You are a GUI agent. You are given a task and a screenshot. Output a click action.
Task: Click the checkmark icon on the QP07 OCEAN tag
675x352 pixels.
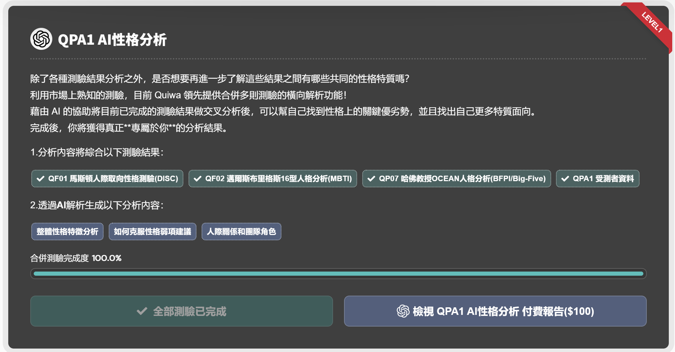[371, 178]
